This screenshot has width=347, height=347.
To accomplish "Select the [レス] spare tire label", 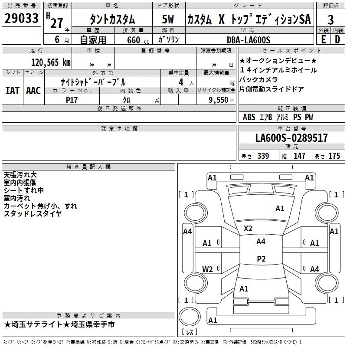I will click(190, 331).
